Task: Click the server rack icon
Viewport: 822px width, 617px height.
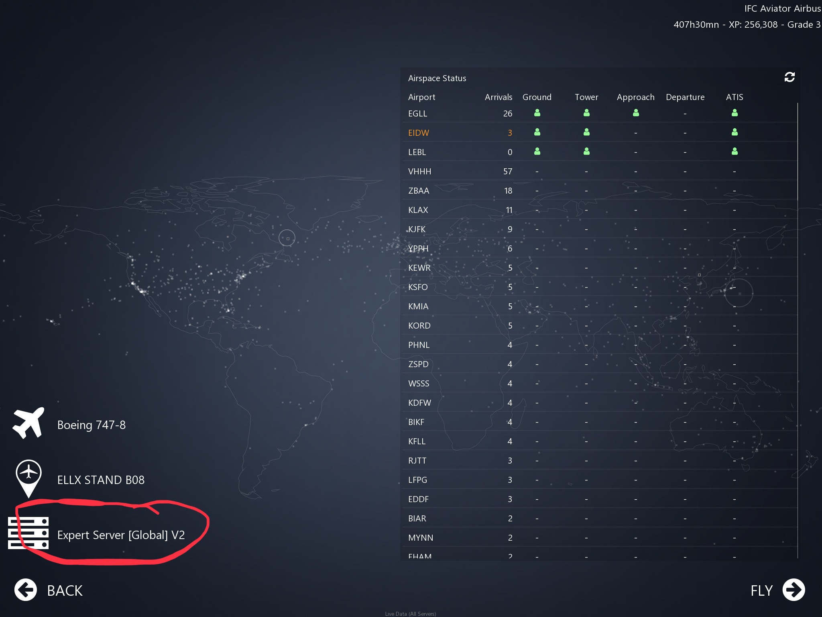Action: pos(28,533)
